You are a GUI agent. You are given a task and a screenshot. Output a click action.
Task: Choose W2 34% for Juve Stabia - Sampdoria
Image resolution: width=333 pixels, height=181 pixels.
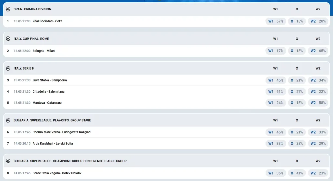coord(318,80)
